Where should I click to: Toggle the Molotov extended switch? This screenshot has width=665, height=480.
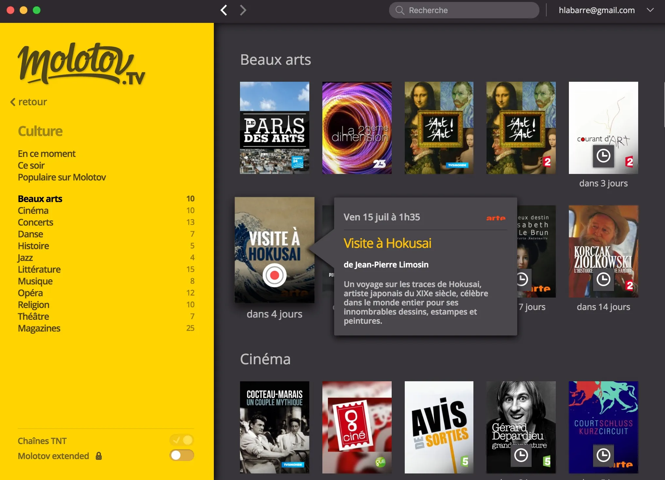(182, 455)
